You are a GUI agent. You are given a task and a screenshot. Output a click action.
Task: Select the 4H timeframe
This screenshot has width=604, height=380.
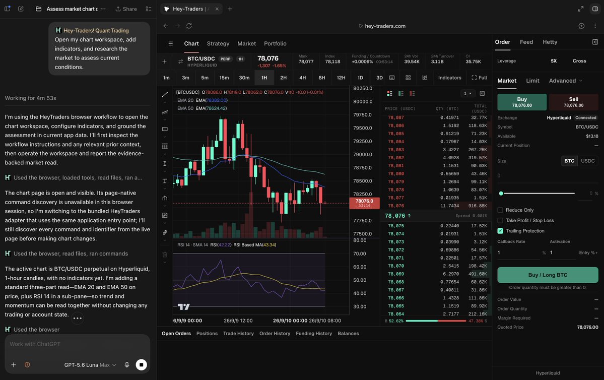302,78
